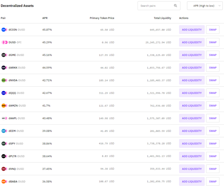Click the 29,245,272.94 USD liquidity value
Viewport: 224px width, 186px height.
158,42
